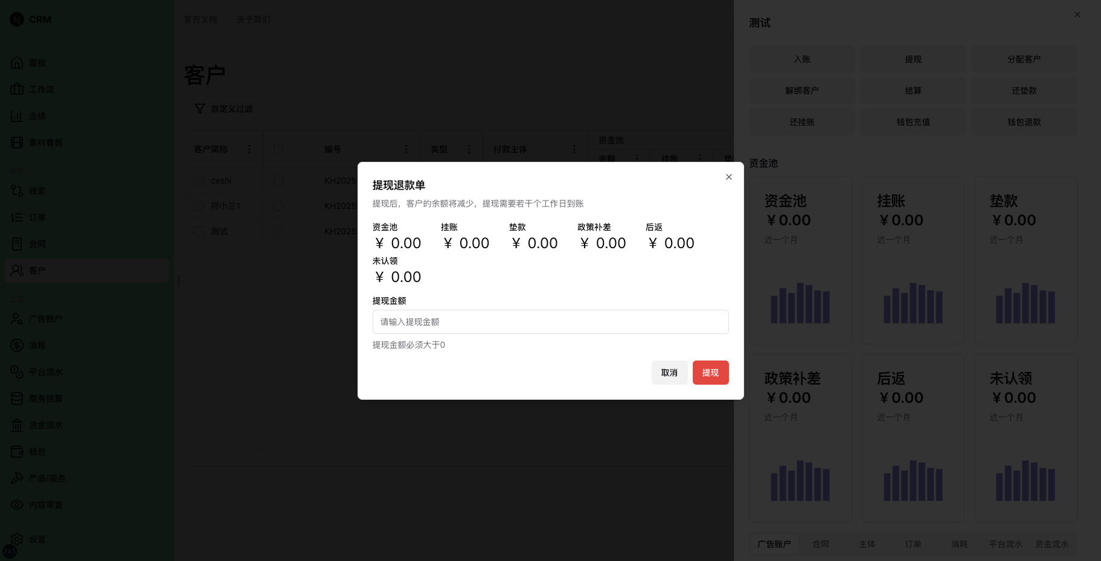The width and height of the screenshot is (1101, 561).
Task: Open the 钱包 page via sidebar icon
Action: (x=37, y=451)
